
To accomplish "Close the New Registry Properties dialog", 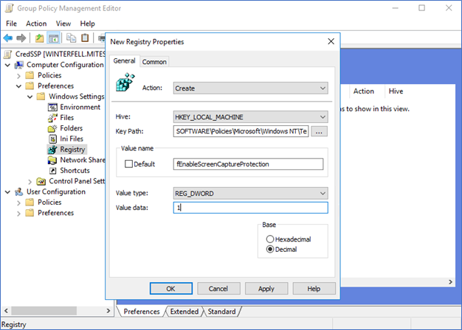I will pyautogui.click(x=331, y=41).
